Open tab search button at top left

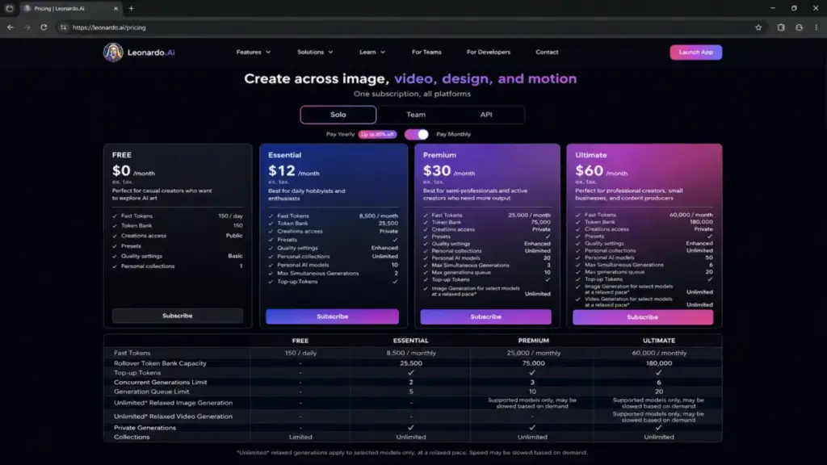point(9,8)
